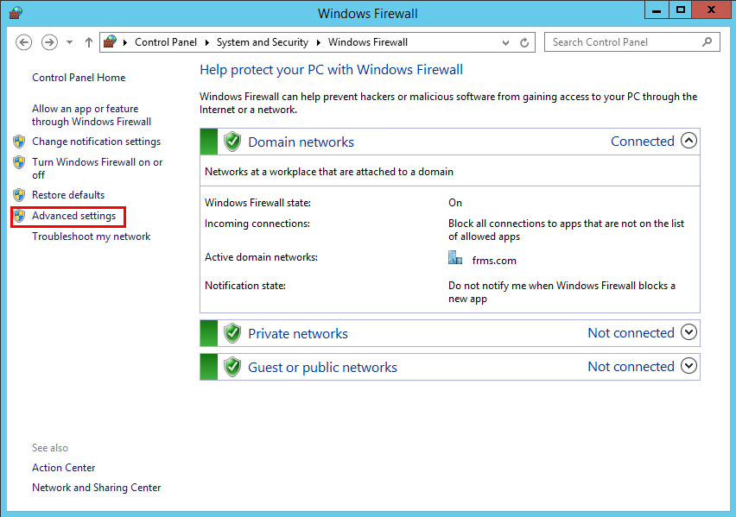Click the green shield beside Private networks

click(232, 333)
